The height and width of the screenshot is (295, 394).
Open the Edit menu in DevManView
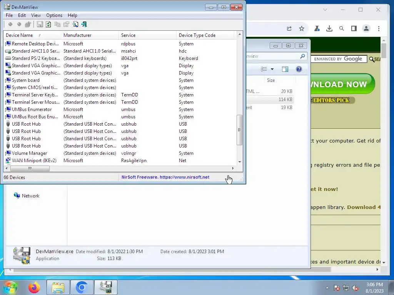pos(22,15)
